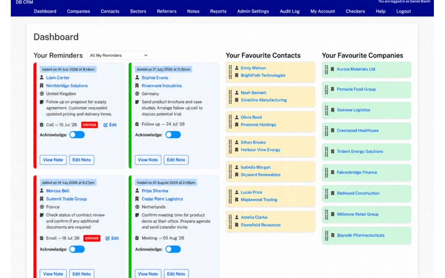This screenshot has width=445, height=278.
Task: Open the All My Reminders dropdown
Action: tap(119, 55)
